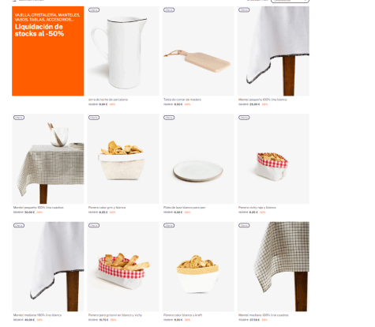Screen dimensions: 375x327
Task: Open the 'Panera color gris y blanco' title link
Action: 107,208
